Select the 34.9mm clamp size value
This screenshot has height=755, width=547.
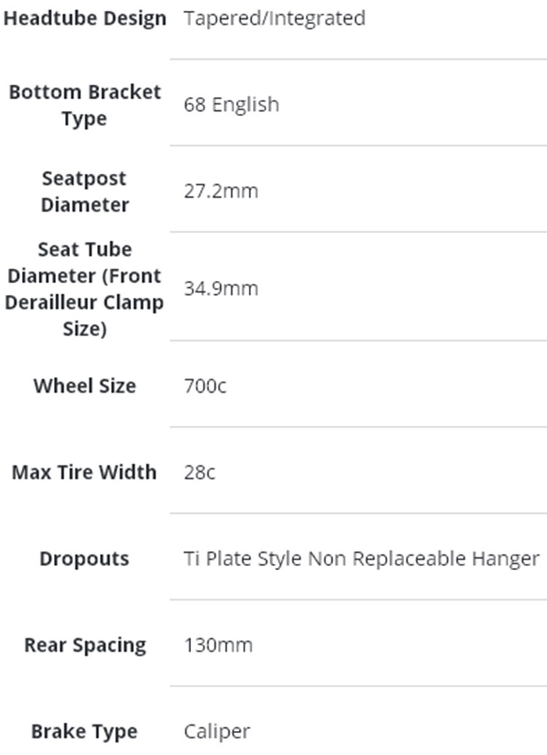(x=221, y=288)
